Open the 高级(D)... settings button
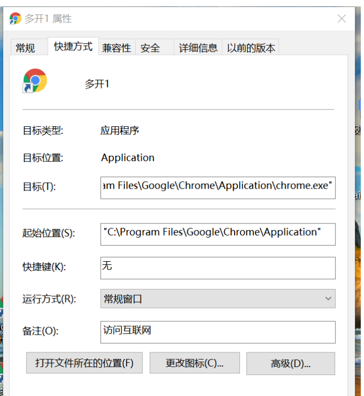Image resolution: width=364 pixels, height=396 pixels. 290,364
